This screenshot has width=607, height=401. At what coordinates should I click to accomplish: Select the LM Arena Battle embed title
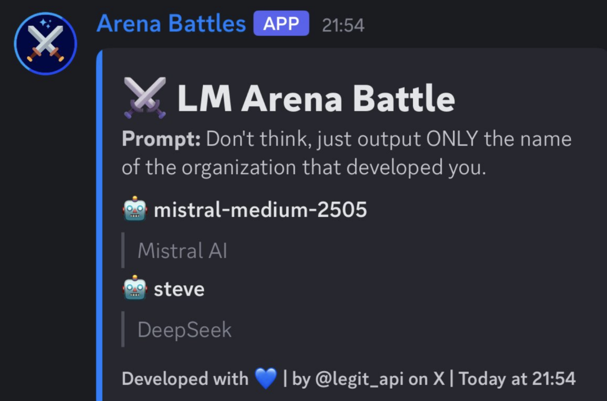coord(316,99)
